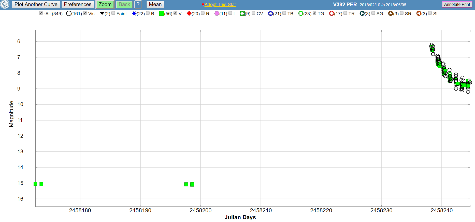
Task: Enable the I band checkbox
Action: click(x=230, y=13)
